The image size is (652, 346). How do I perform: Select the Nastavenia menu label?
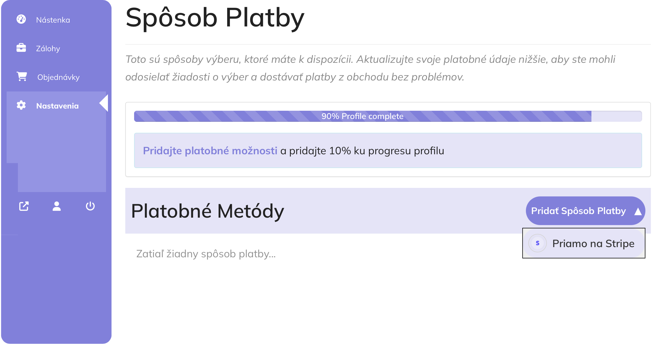coord(58,106)
